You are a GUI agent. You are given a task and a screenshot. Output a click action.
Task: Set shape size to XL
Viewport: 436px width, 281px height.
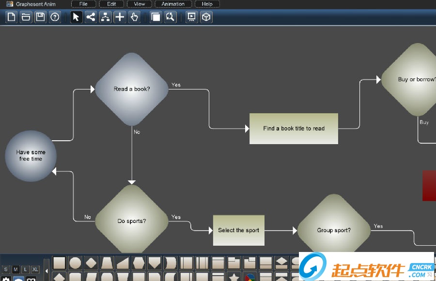pyautogui.click(x=35, y=269)
